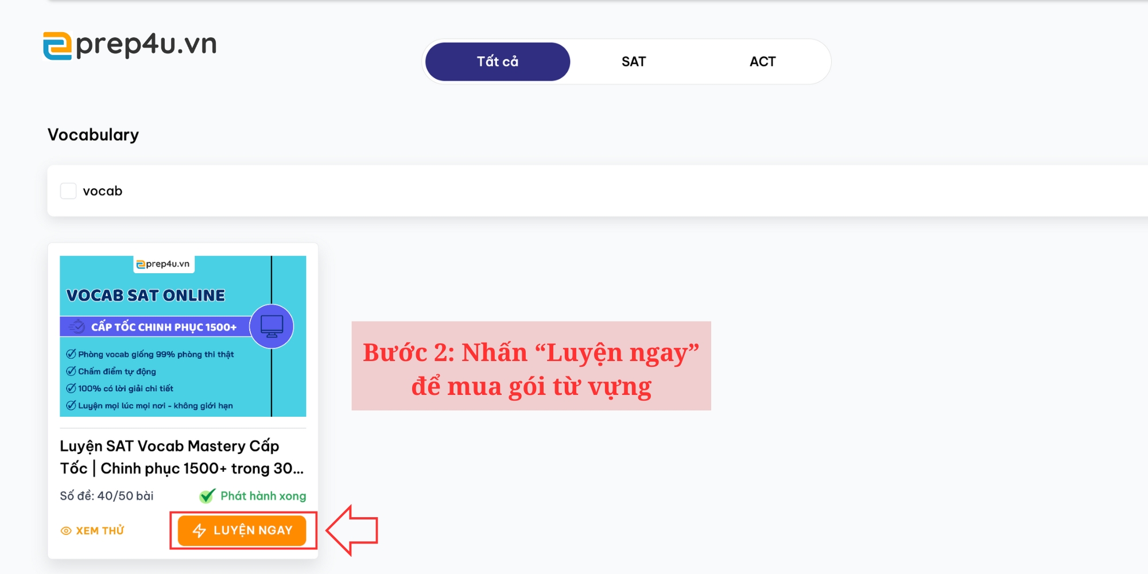The image size is (1148, 574).
Task: Click the prep4u.vn logo
Action: coord(130,45)
